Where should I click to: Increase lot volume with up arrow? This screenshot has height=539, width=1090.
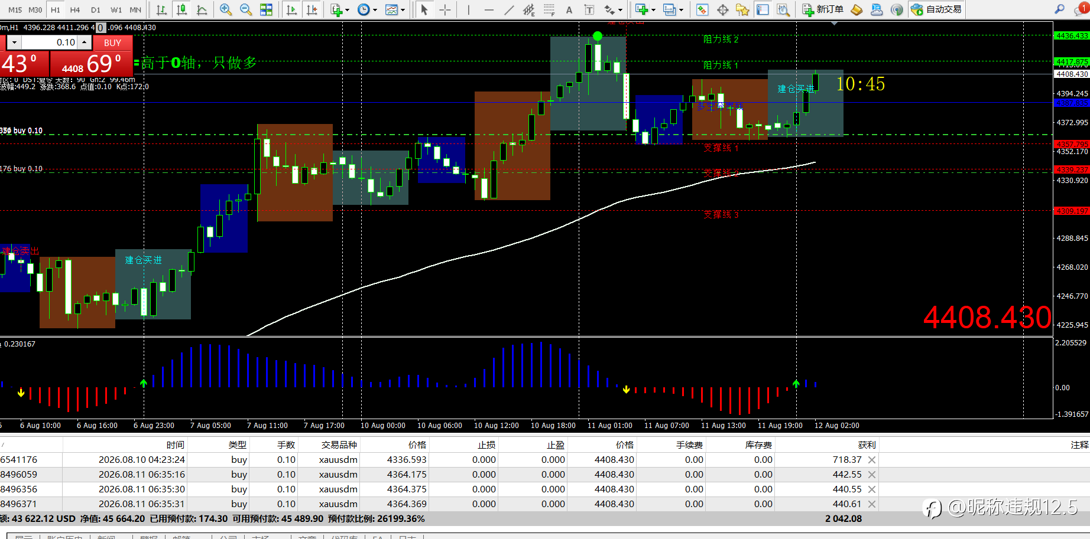[85, 43]
